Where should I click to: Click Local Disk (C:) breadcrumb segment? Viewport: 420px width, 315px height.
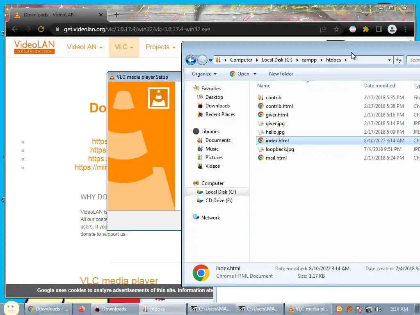(277, 60)
